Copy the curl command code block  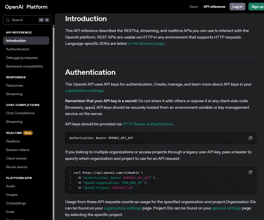point(250,172)
